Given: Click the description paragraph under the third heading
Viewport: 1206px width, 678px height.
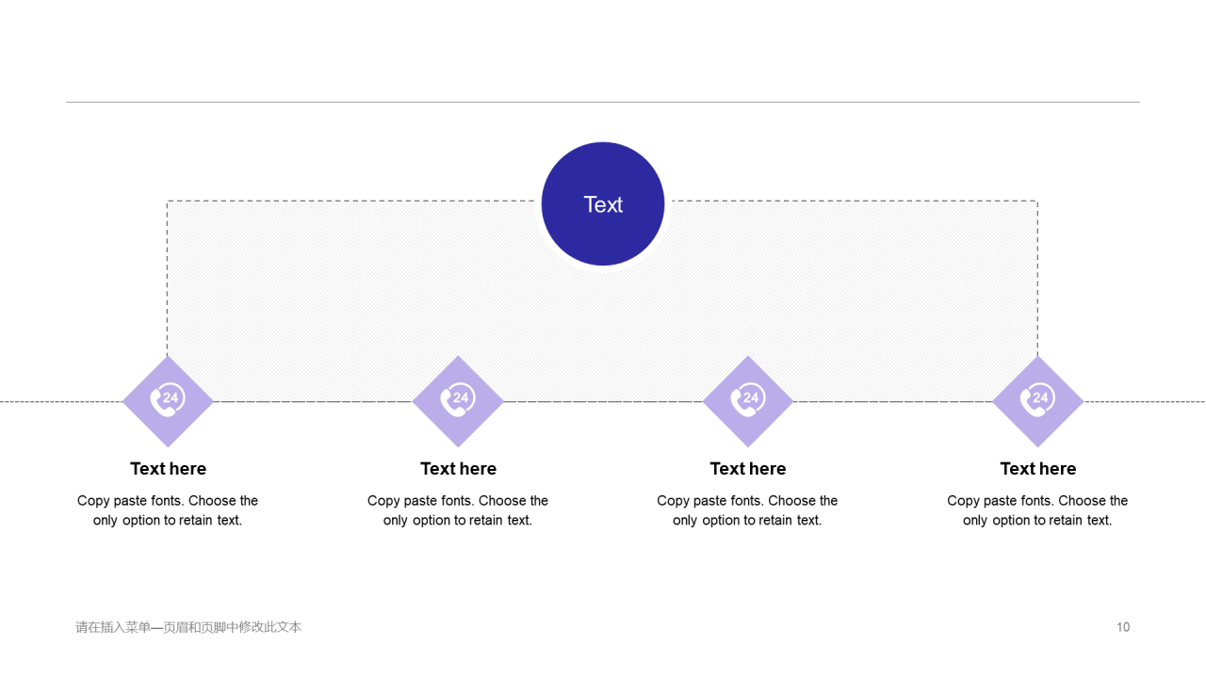Looking at the screenshot, I should [x=748, y=510].
